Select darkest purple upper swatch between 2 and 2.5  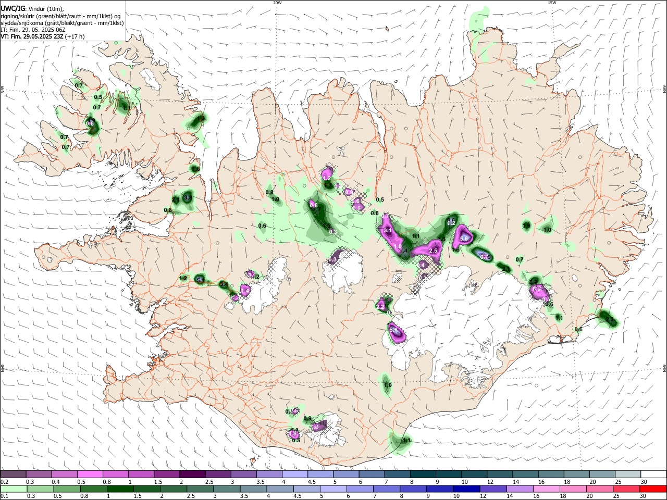point(192,474)
